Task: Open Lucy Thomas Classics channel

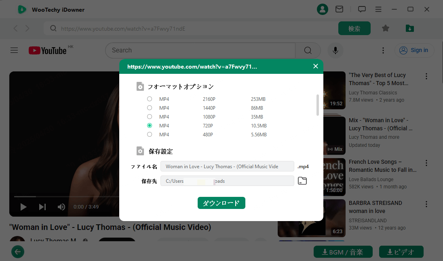Action: [373, 93]
